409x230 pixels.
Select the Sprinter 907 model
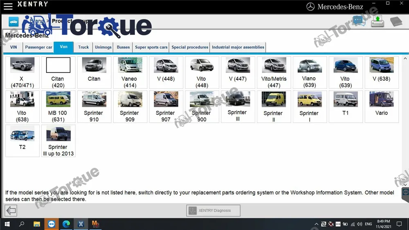coord(166,106)
